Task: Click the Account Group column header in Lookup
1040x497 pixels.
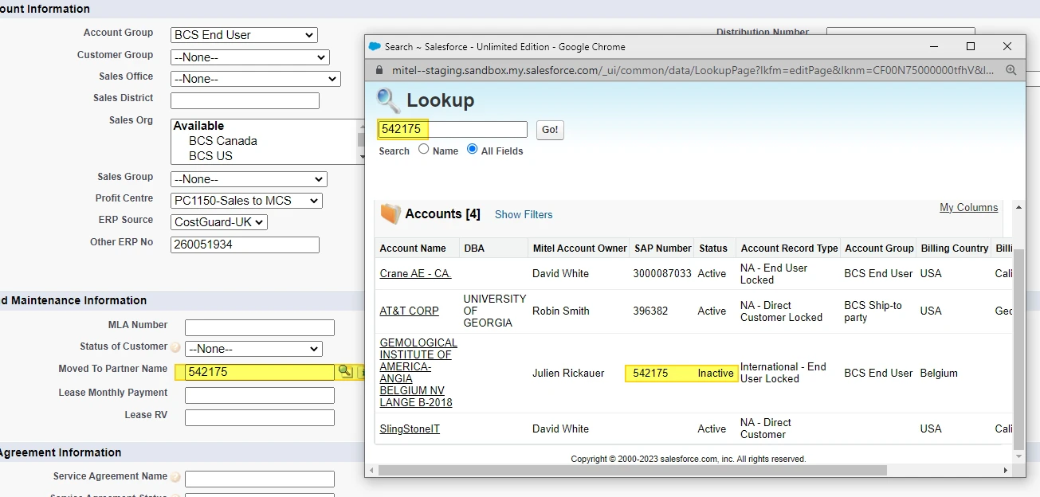Action: (879, 248)
